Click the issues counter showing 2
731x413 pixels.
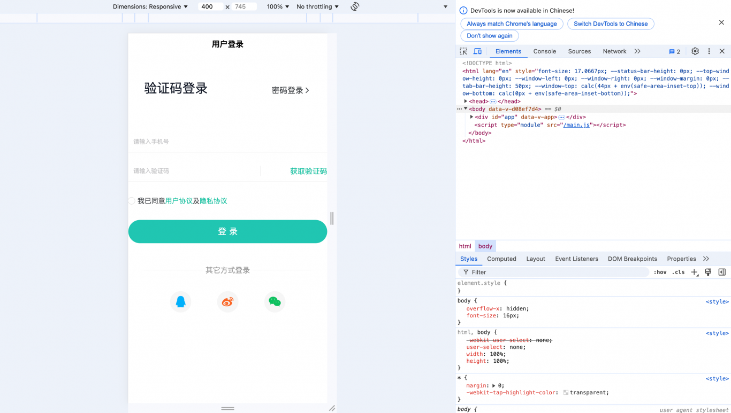(x=675, y=52)
